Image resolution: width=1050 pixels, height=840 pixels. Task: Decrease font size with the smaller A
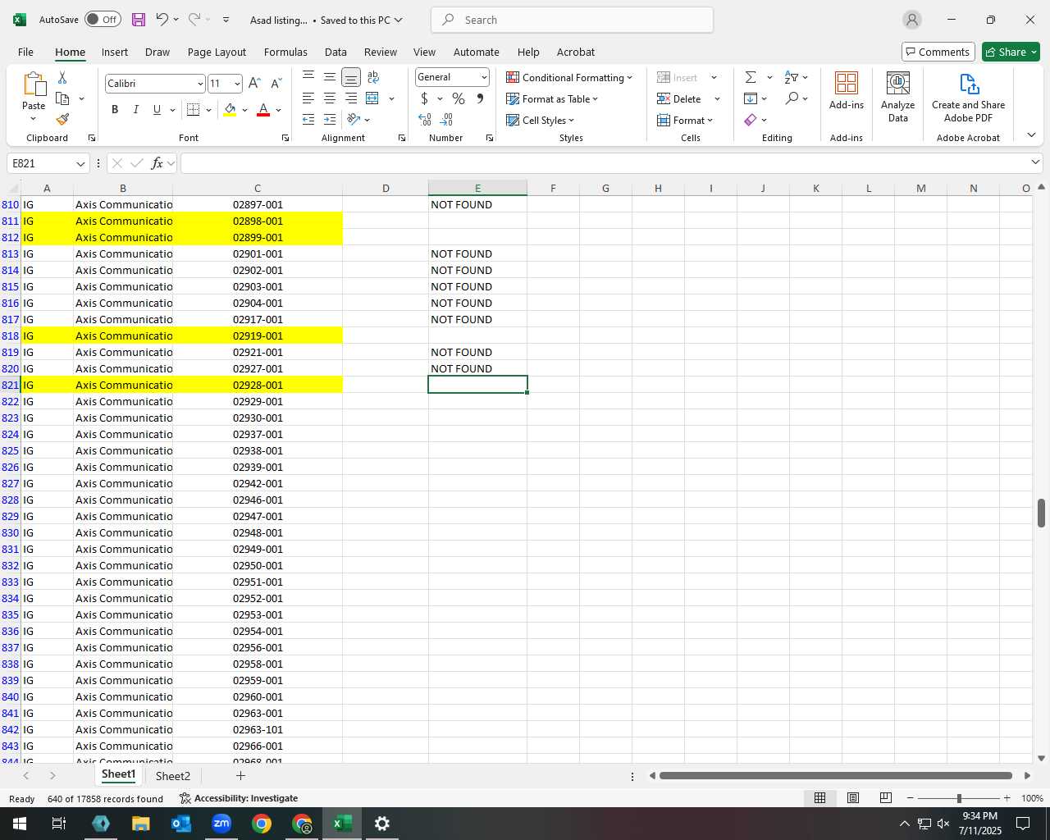coord(276,83)
